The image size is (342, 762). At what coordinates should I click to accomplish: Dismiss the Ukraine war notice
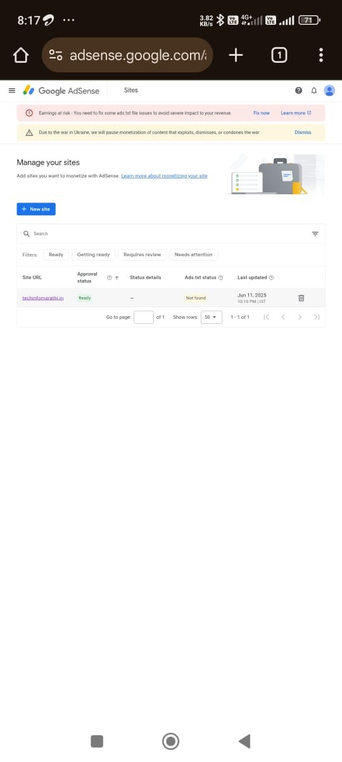pos(303,132)
